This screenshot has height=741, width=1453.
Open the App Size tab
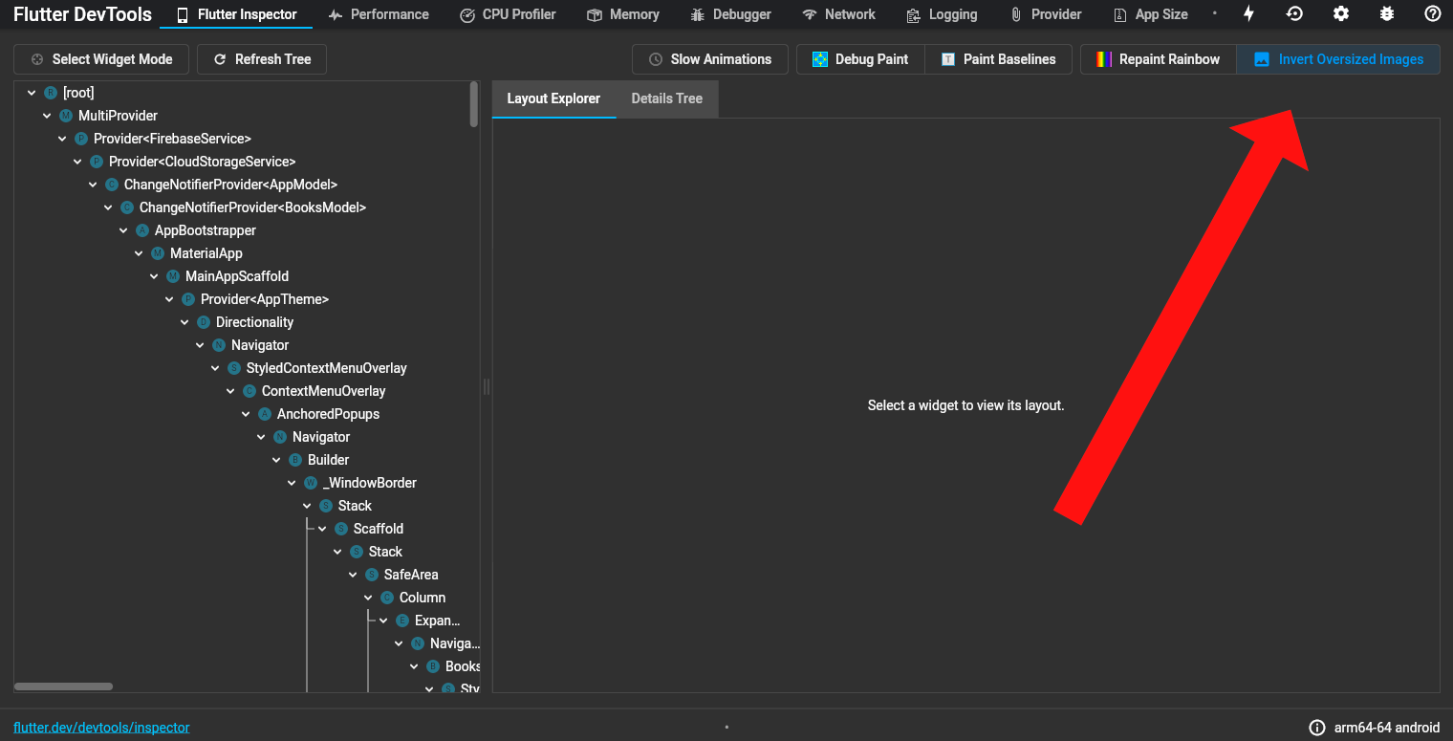(1151, 14)
